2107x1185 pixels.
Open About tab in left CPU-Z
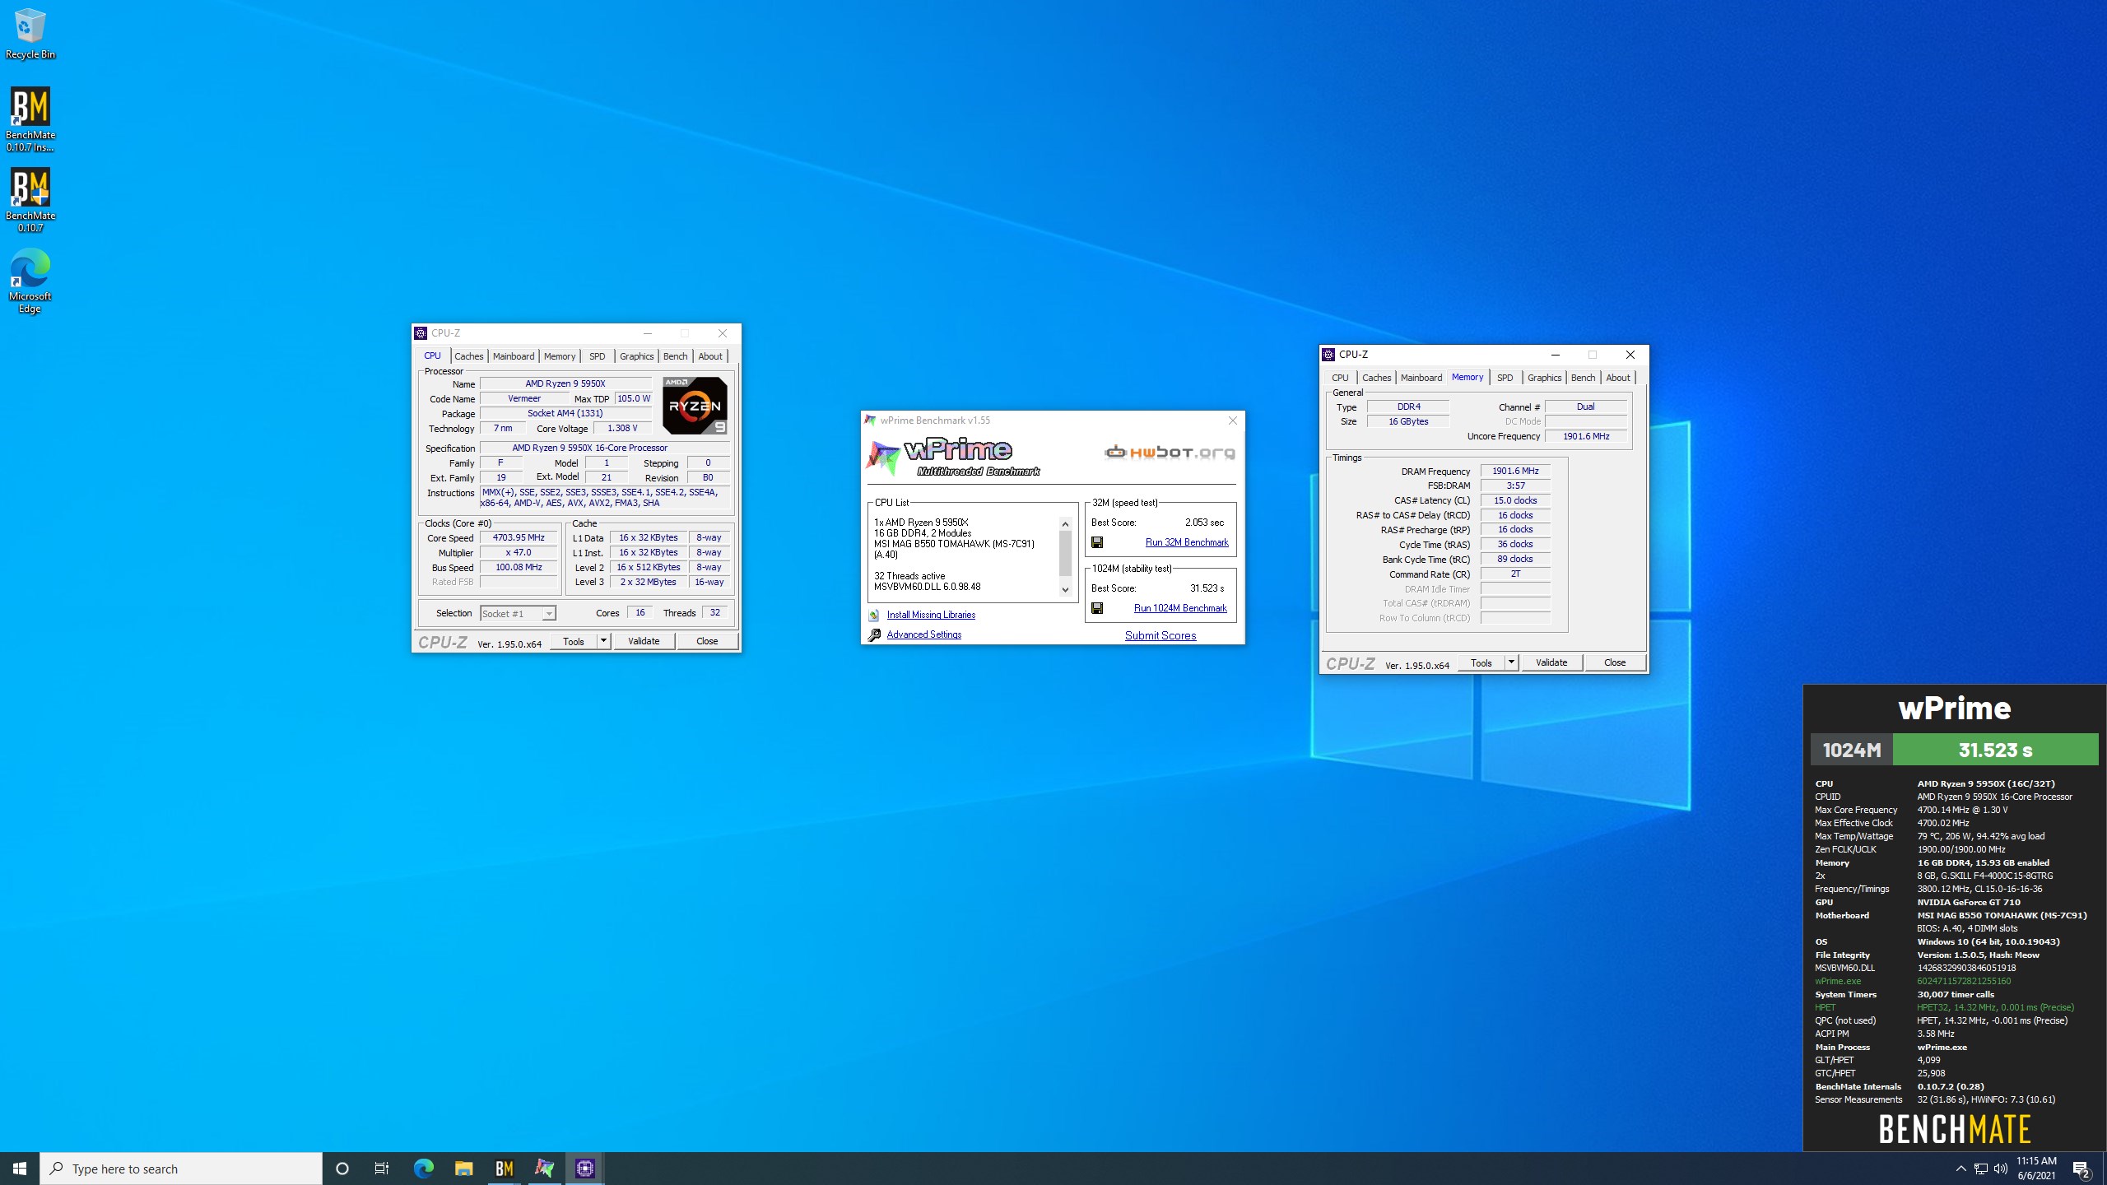pyautogui.click(x=710, y=356)
